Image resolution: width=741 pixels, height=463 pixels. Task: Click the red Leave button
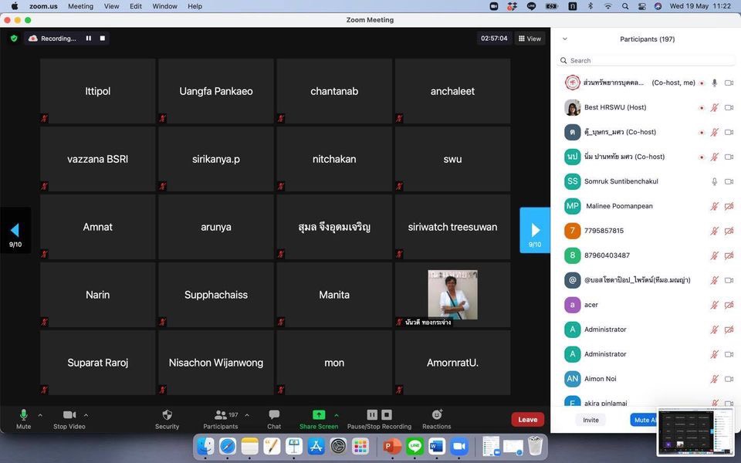tap(527, 420)
